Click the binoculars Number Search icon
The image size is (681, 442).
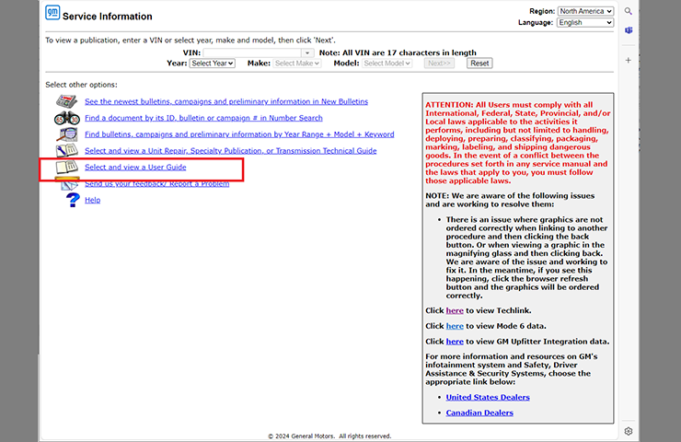[66, 118]
